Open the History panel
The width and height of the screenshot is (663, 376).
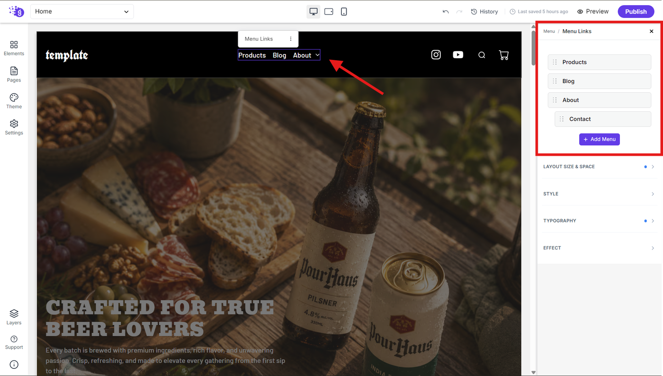pos(484,11)
